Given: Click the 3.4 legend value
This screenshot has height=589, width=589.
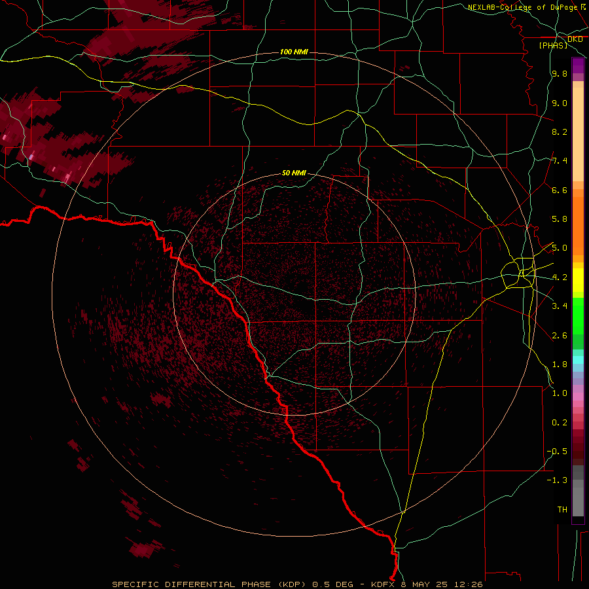Looking at the screenshot, I should (560, 306).
